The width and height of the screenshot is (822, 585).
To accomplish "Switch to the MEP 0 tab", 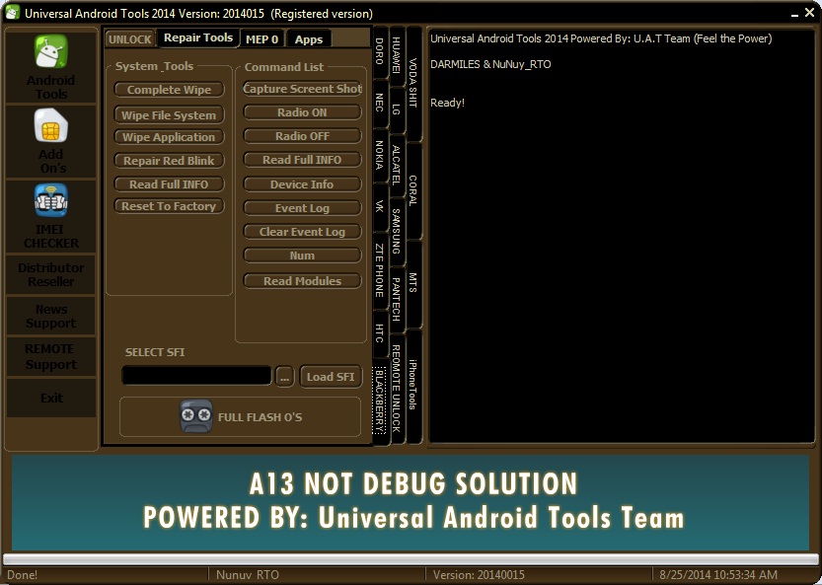I will click(262, 39).
